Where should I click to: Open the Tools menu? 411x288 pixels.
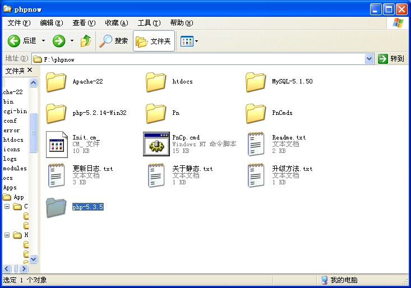tap(149, 23)
